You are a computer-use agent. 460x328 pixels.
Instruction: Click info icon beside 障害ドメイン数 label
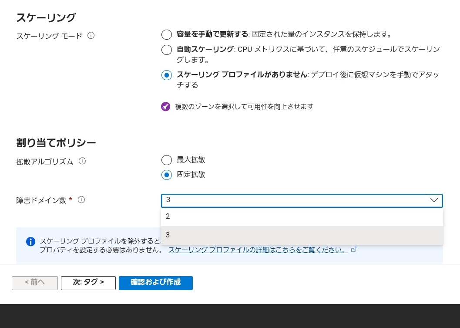[x=81, y=200]
